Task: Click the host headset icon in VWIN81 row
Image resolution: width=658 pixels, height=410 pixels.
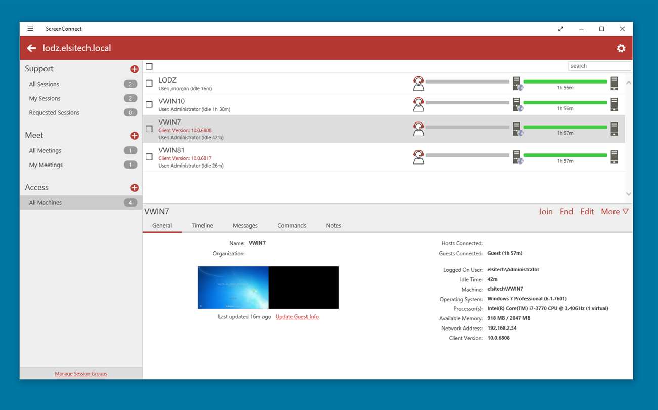Action: (418, 157)
